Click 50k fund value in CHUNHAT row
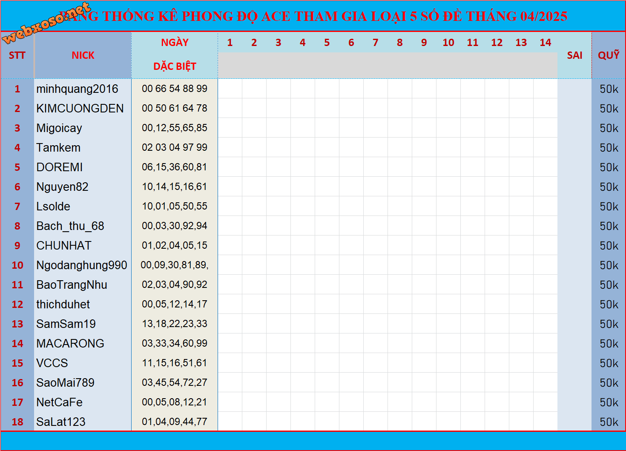Image resolution: width=626 pixels, height=451 pixels. (x=609, y=246)
